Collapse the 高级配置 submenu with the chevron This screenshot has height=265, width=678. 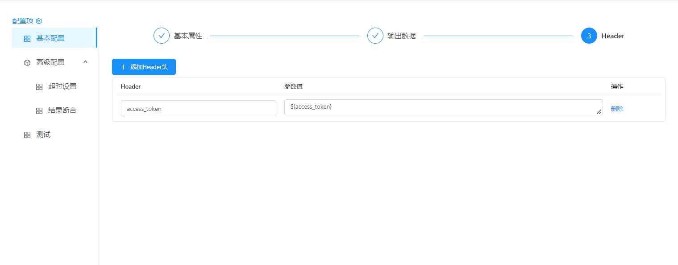pyautogui.click(x=85, y=62)
